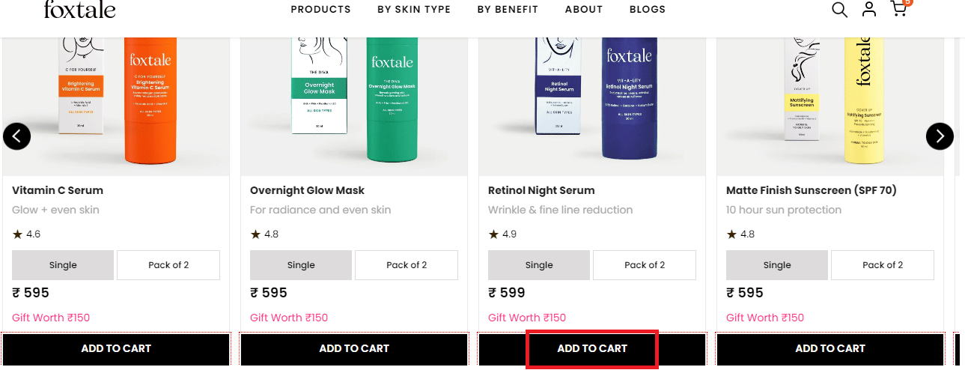Open the search magnifier icon
The height and width of the screenshot is (370, 965).
pyautogui.click(x=840, y=10)
